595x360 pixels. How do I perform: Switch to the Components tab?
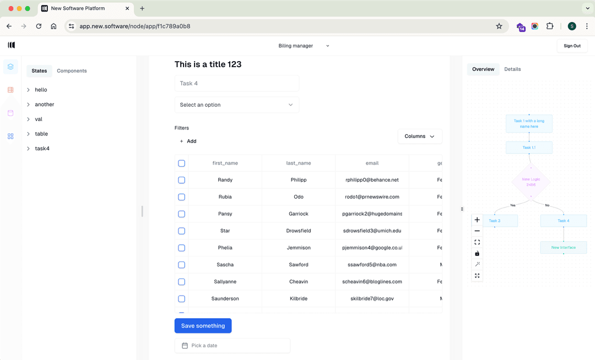(72, 71)
